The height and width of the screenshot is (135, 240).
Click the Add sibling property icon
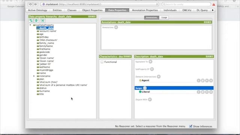[x=36, y=21]
